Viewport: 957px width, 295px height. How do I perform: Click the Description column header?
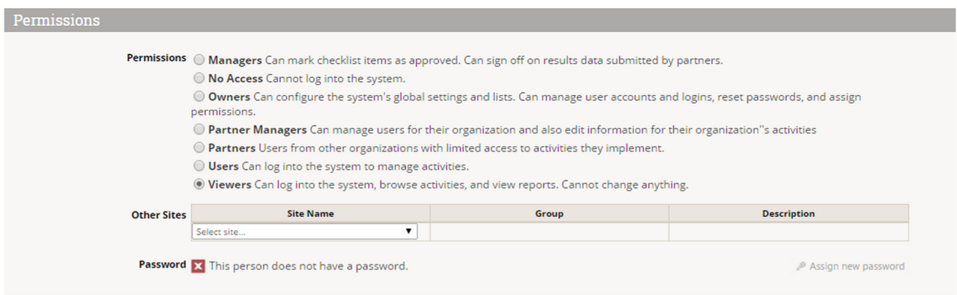pyautogui.click(x=788, y=214)
